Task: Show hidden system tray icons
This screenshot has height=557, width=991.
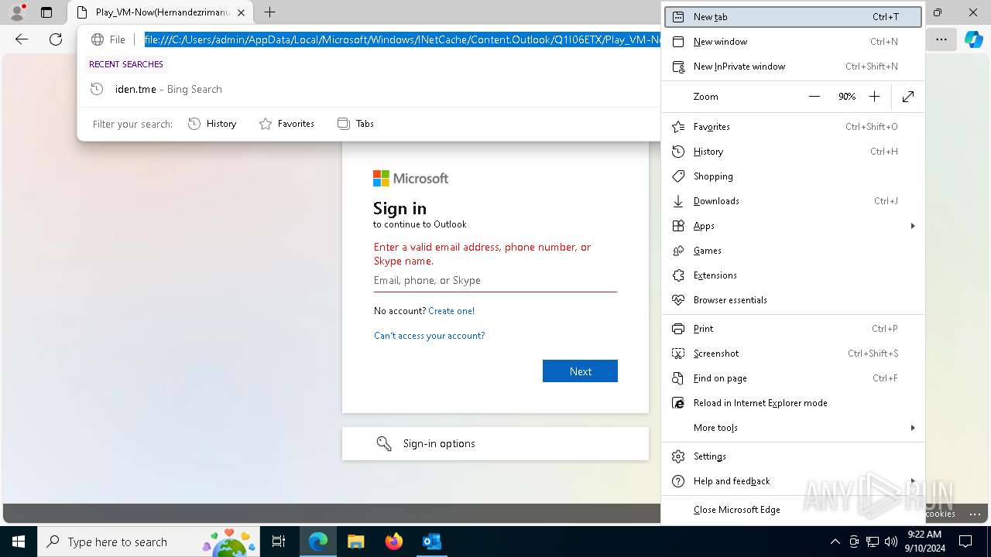Action: 835,542
